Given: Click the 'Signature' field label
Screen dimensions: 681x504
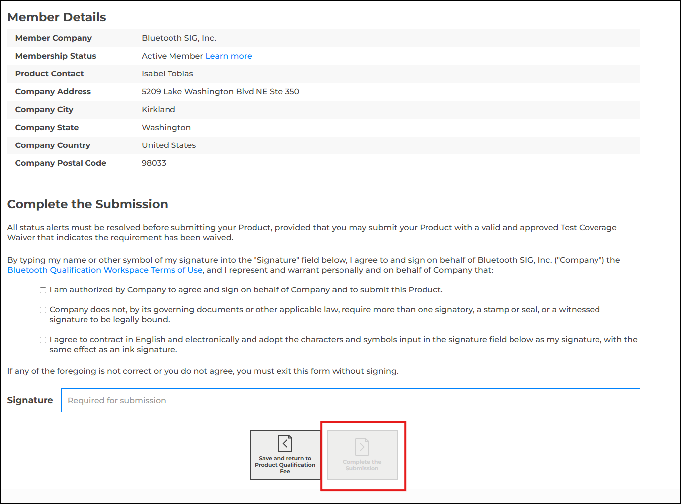Looking at the screenshot, I should [30, 400].
